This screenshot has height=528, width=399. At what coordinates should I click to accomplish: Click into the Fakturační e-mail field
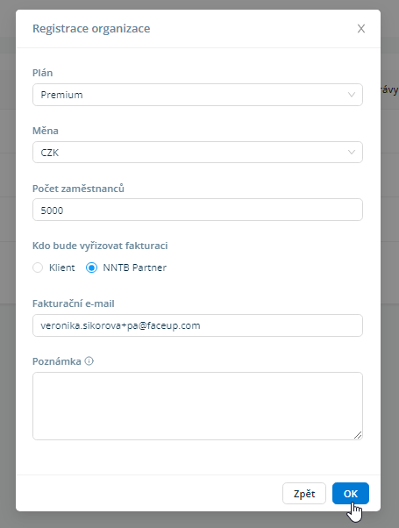[x=197, y=325]
